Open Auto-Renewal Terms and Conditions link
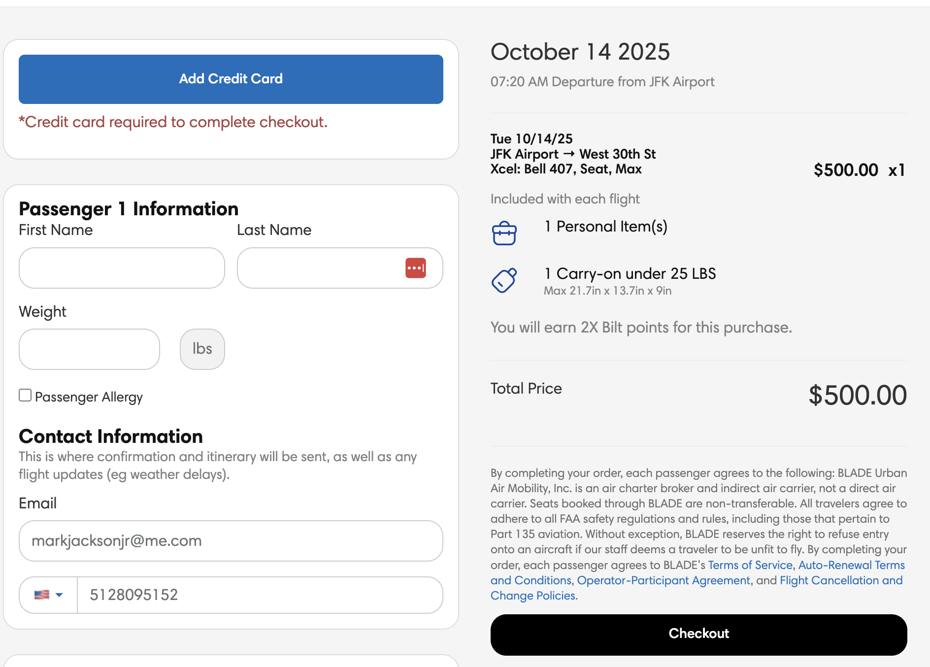The height and width of the screenshot is (667, 930). (851, 565)
